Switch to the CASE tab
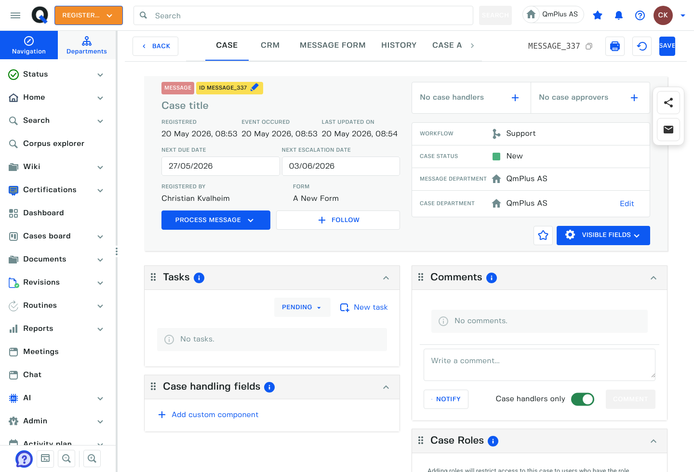The image size is (694, 472). click(x=227, y=46)
